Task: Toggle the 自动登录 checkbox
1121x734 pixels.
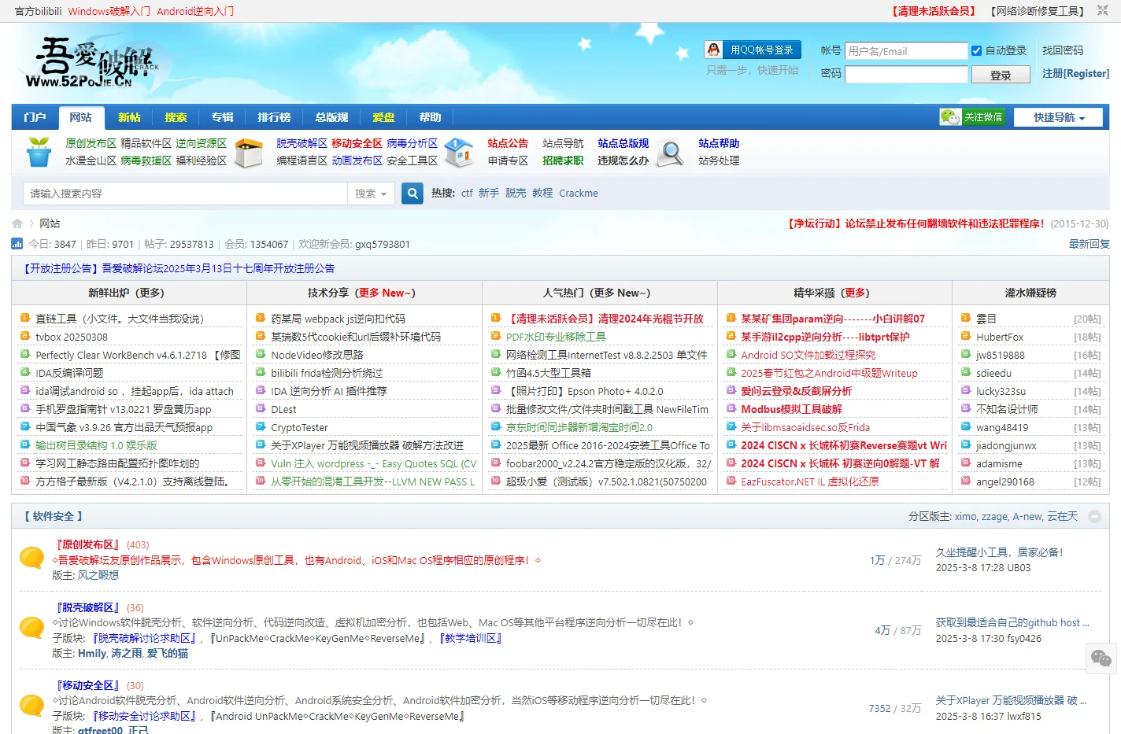Action: pos(976,50)
